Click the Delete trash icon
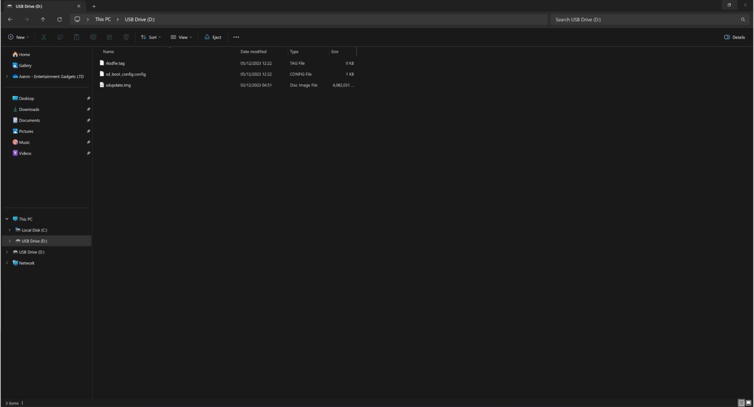 click(x=126, y=37)
